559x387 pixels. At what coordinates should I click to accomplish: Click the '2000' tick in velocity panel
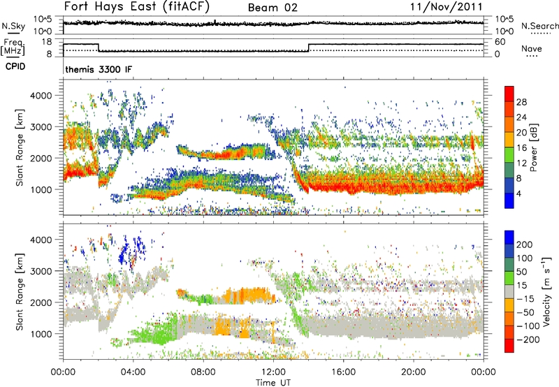click(41, 302)
